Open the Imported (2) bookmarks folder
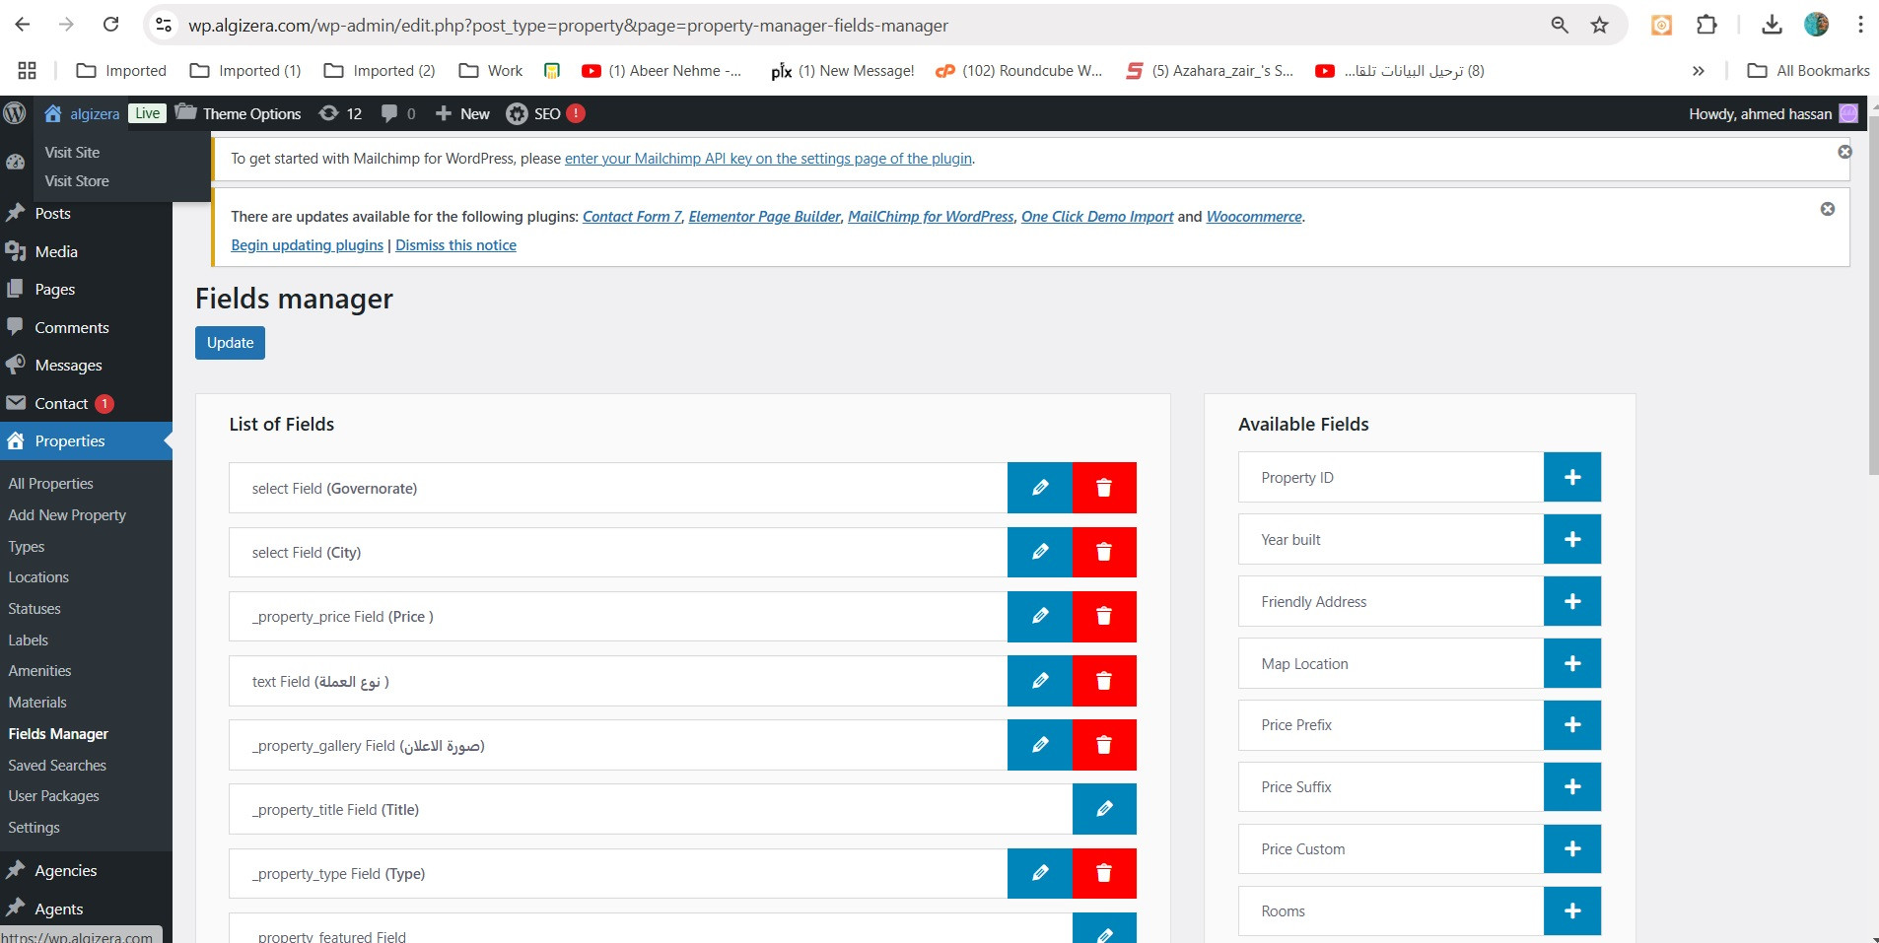 point(380,71)
